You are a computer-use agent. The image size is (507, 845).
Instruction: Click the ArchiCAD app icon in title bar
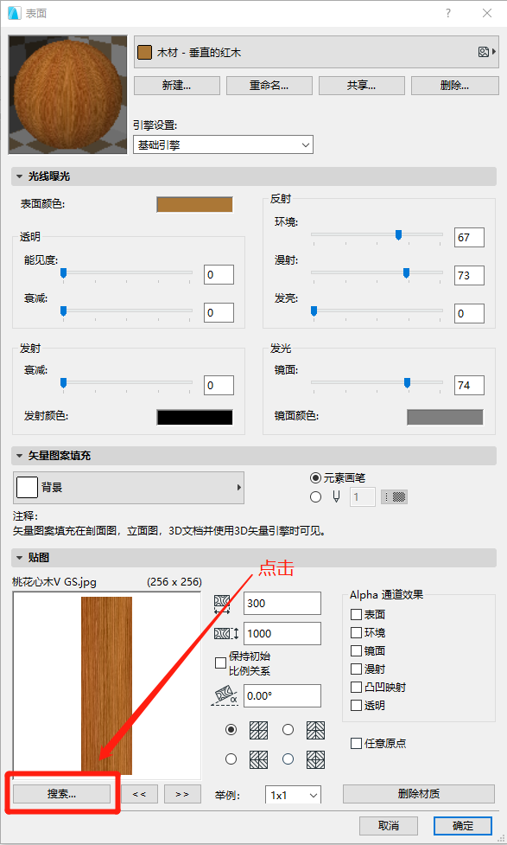[14, 14]
